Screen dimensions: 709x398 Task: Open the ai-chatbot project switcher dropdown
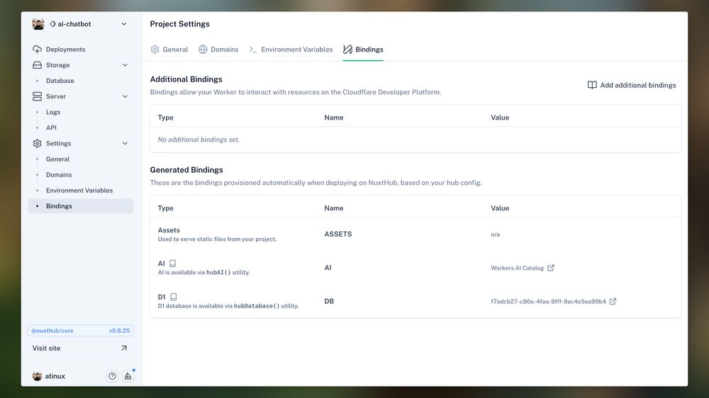tap(80, 24)
